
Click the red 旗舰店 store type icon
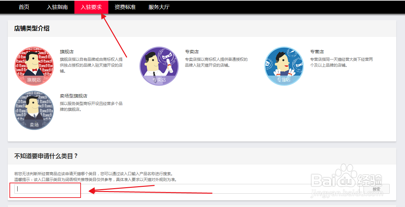34,66
